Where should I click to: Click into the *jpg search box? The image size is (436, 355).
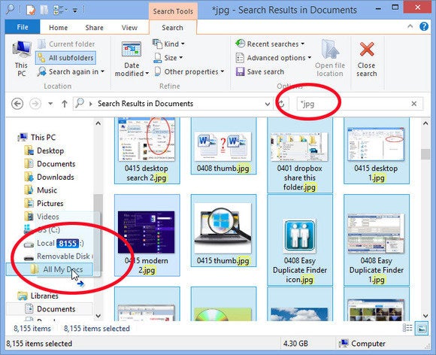pos(353,104)
